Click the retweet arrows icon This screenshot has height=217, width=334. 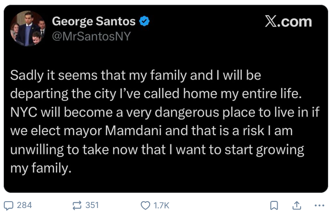pyautogui.click(x=77, y=205)
